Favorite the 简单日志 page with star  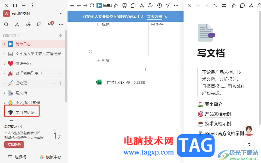point(116,5)
